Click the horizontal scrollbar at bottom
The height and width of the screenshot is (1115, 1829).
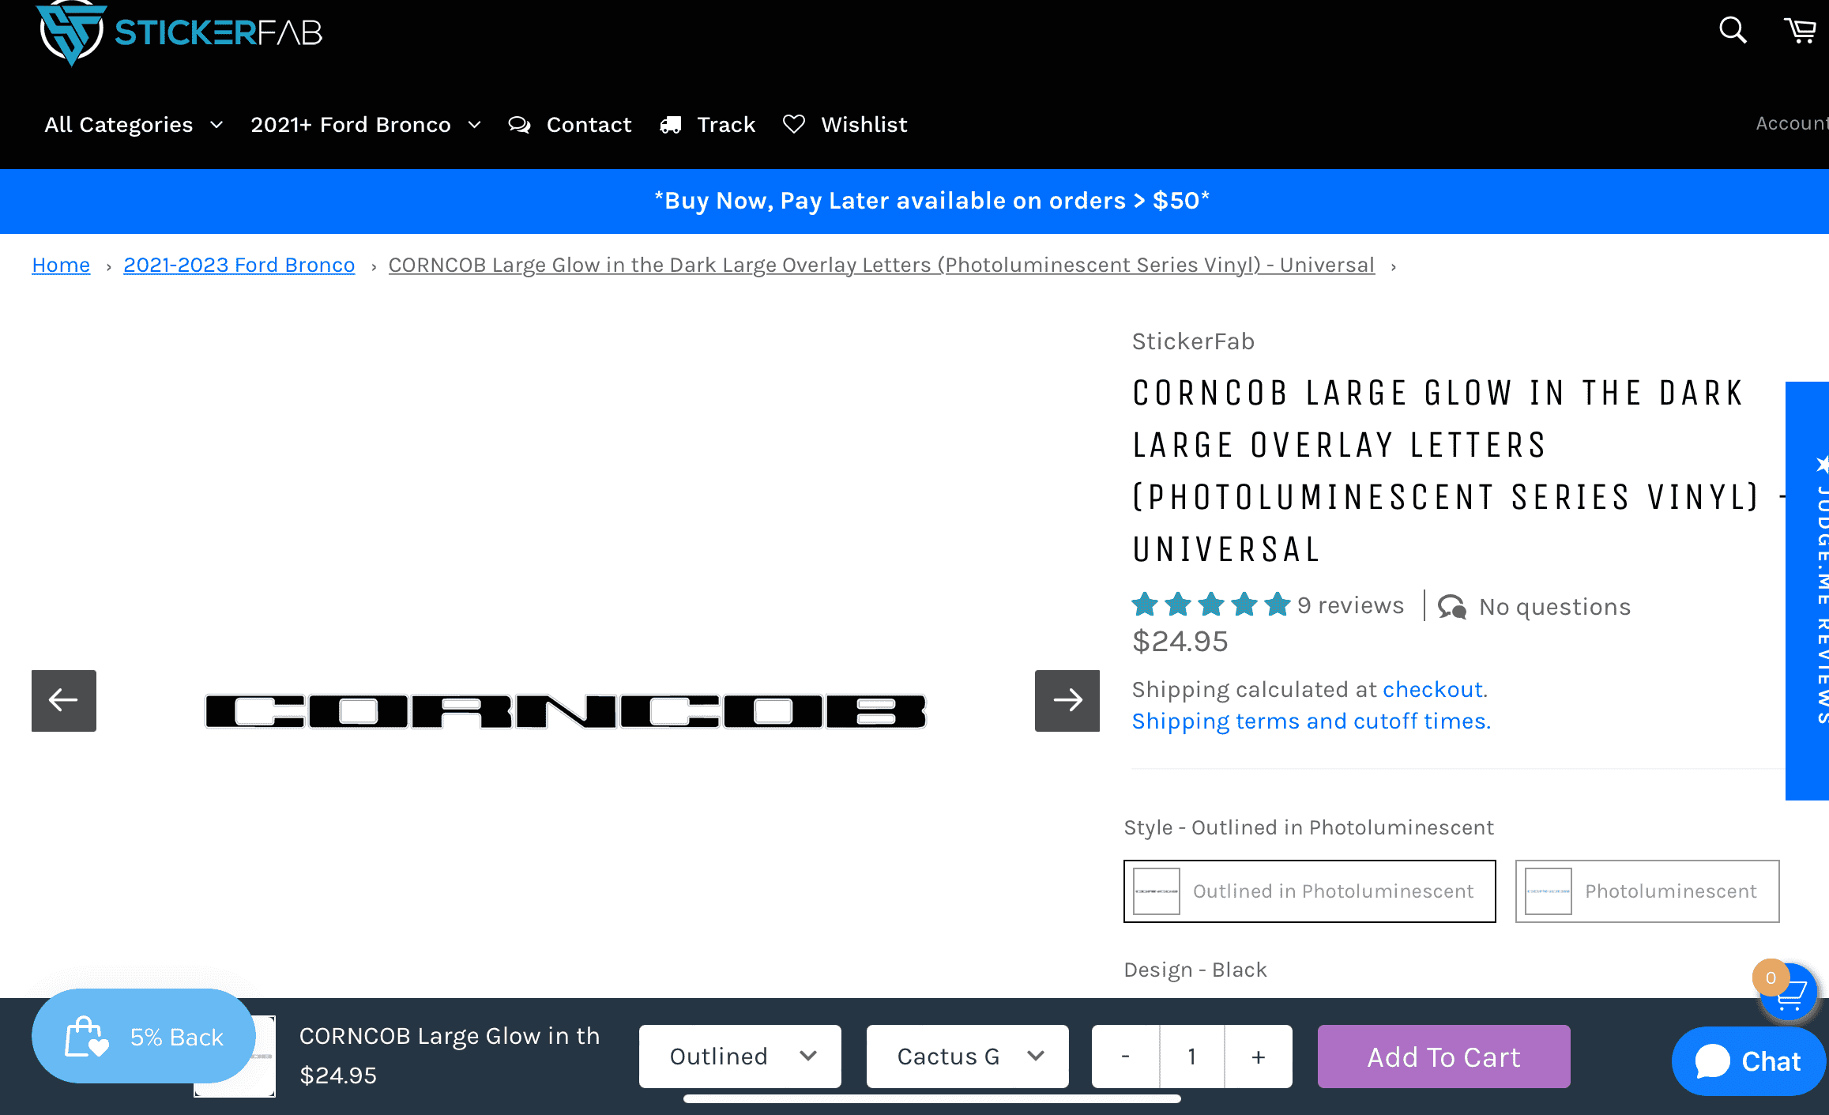932,1098
